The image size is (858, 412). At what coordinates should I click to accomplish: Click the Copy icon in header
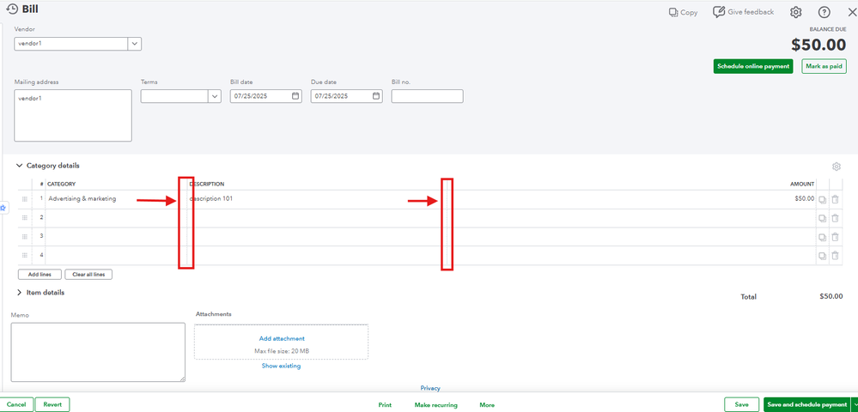coord(673,12)
